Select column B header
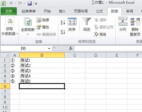 pos(42,55)
